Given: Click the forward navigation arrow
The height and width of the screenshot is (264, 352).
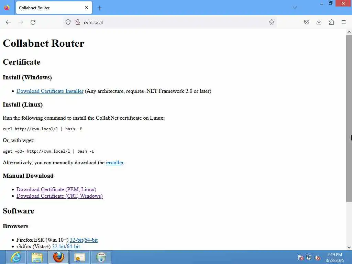Looking at the screenshot, I should click(21, 22).
